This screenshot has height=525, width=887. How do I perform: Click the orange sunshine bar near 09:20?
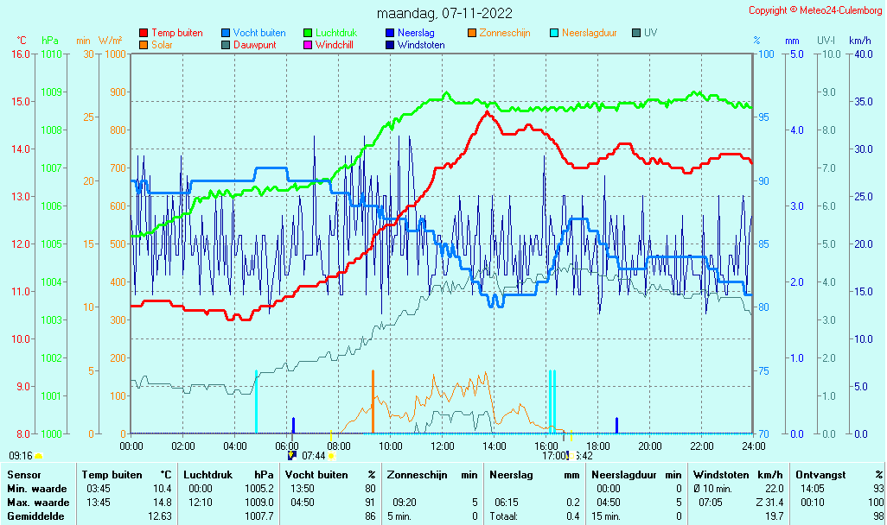tap(373, 402)
